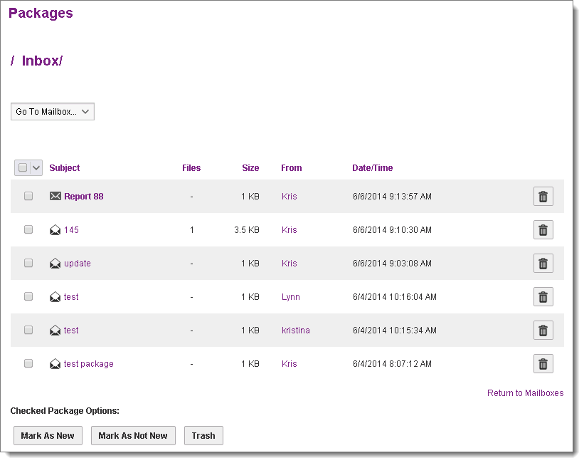
Task: Click the trash icon in the update row
Action: (x=543, y=264)
